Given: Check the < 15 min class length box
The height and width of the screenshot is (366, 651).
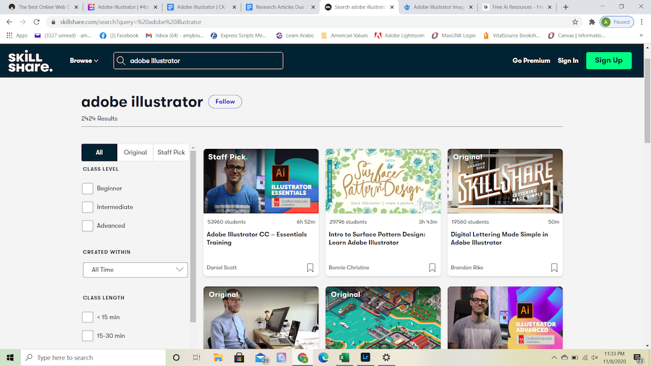Looking at the screenshot, I should click(88, 317).
